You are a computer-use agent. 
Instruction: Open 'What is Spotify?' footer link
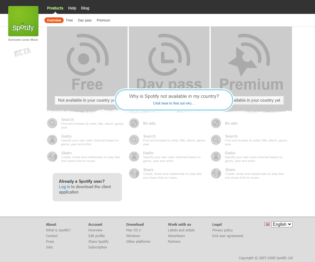click(58, 230)
